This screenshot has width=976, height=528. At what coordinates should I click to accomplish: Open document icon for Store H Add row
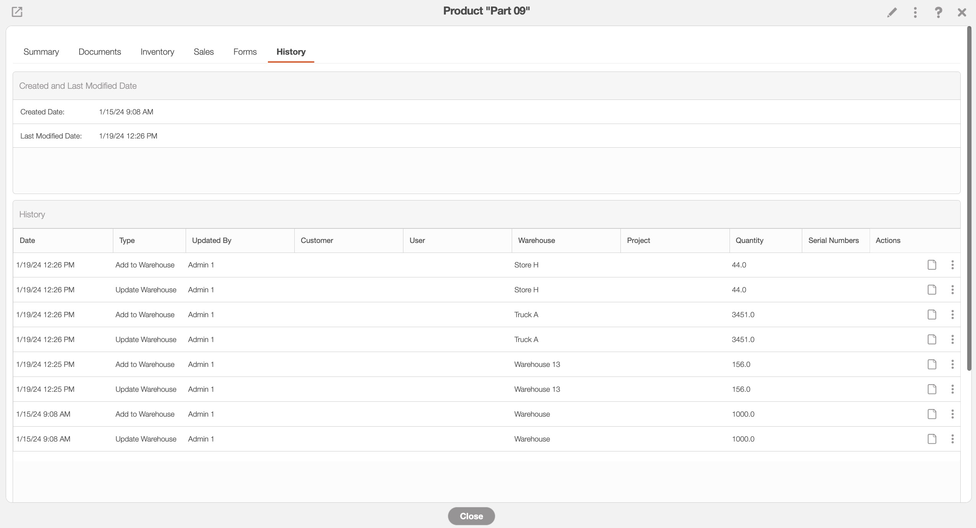pos(932,265)
